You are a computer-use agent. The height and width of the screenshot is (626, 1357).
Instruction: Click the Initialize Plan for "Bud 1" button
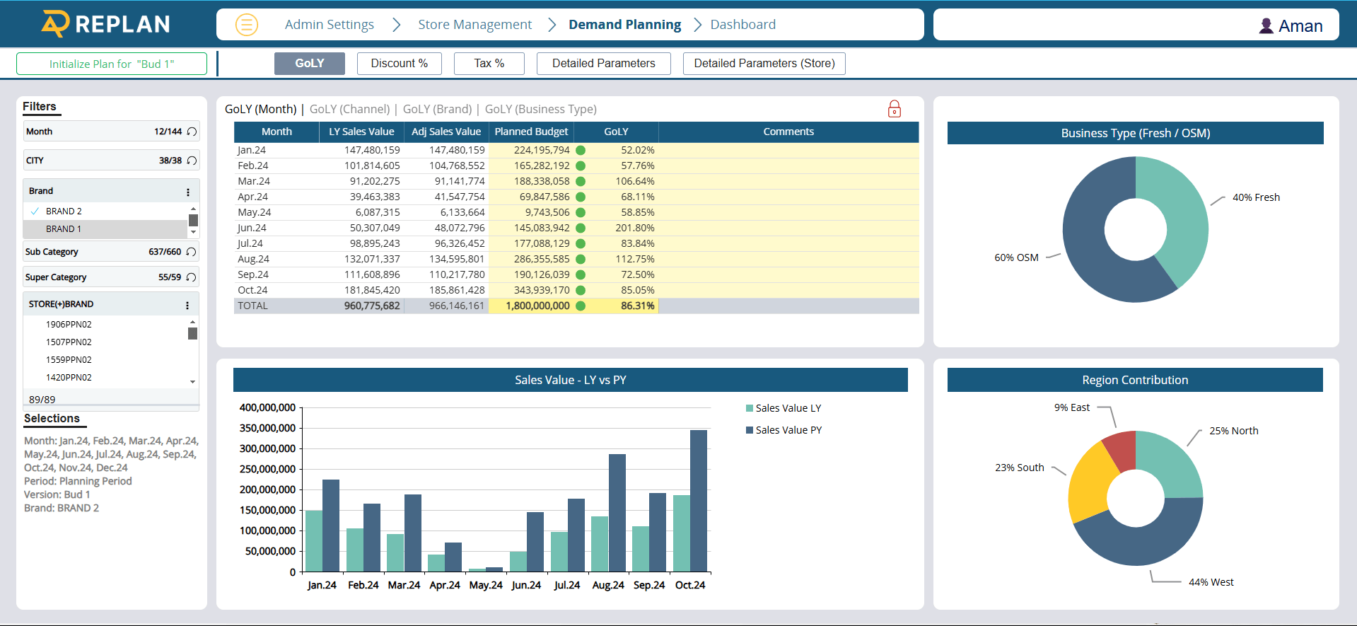(x=112, y=64)
